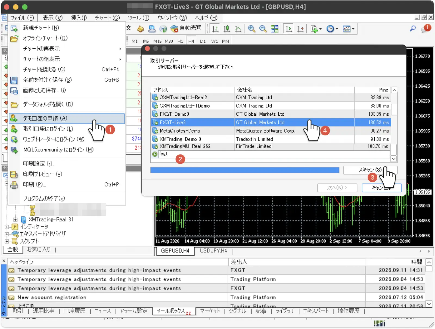This screenshot has height=329, width=435.
Task: Expand the チャートの再表示 submenu
Action: coord(120,49)
